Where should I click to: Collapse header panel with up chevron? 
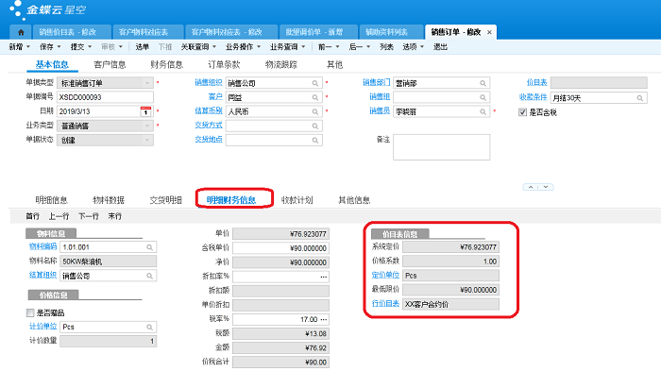(531, 187)
